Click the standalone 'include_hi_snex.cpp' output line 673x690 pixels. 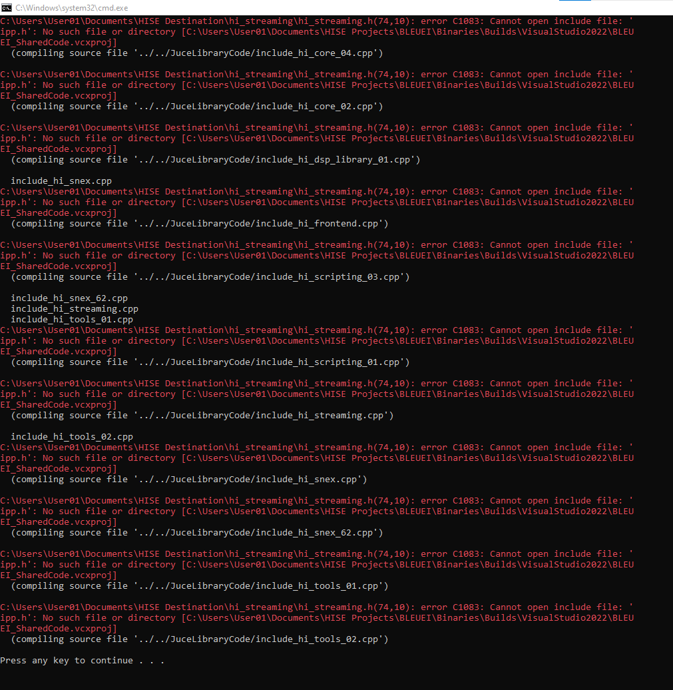(x=61, y=181)
